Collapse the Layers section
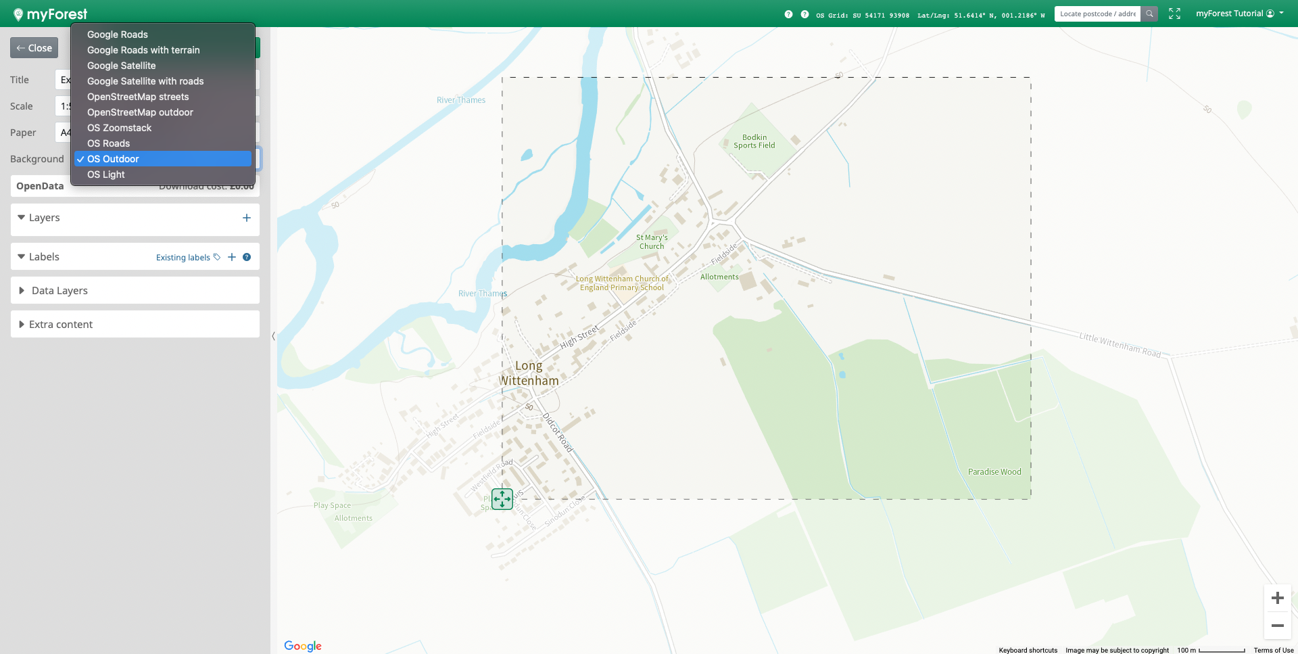Image resolution: width=1298 pixels, height=654 pixels. tap(22, 218)
